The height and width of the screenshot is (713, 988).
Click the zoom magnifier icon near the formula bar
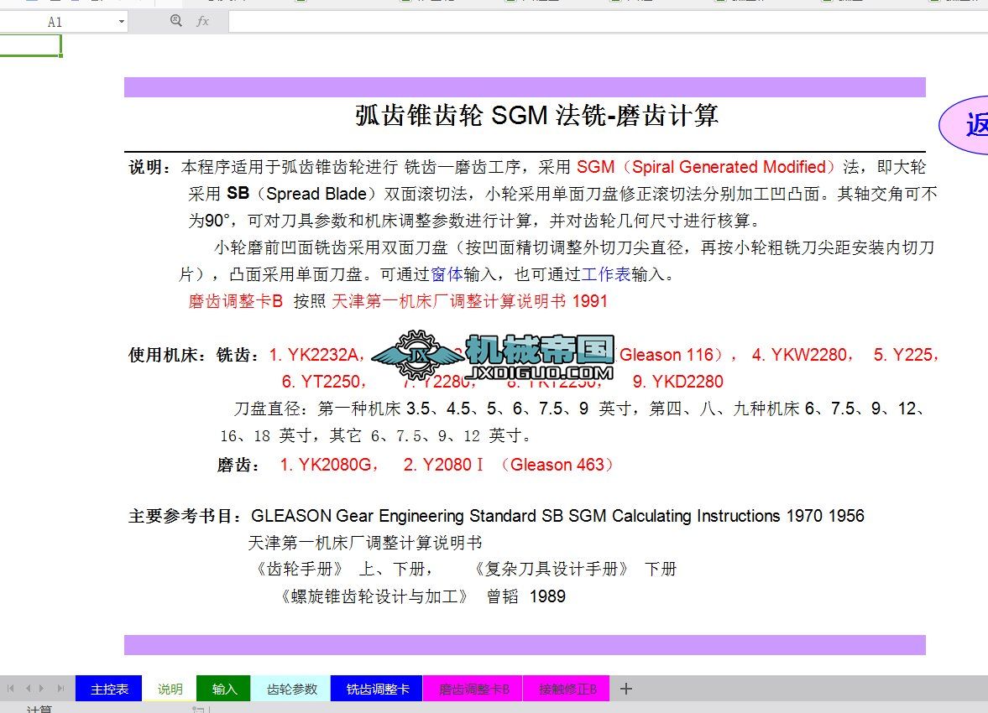tap(175, 22)
